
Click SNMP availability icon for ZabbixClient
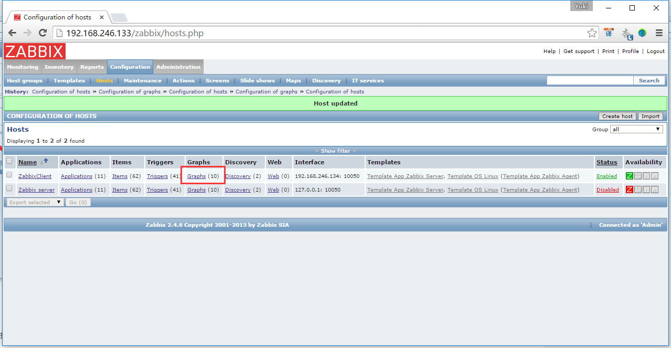pyautogui.click(x=638, y=176)
